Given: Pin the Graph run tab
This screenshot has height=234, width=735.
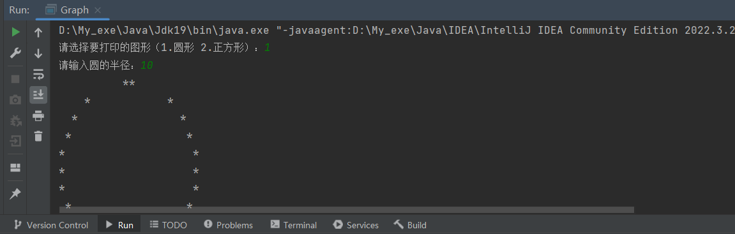Looking at the screenshot, I should click(15, 193).
